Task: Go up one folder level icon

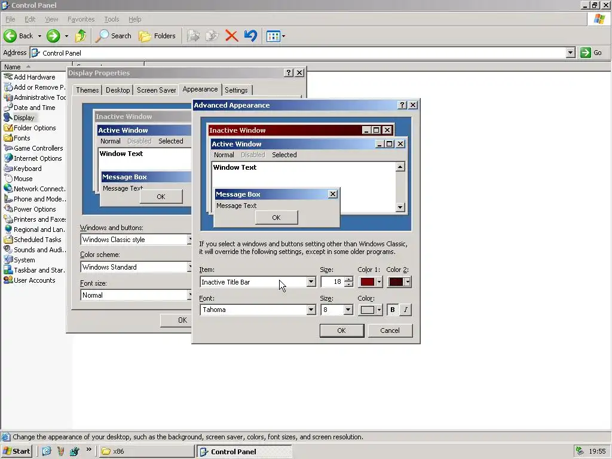Action: coord(81,36)
